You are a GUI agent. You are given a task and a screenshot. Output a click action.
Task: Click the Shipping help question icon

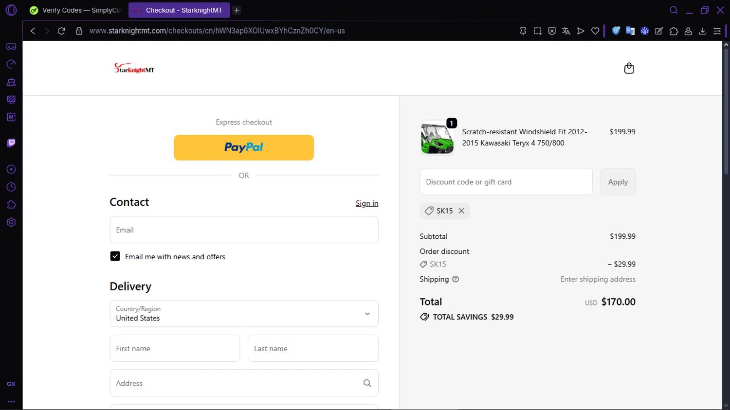coord(456,279)
